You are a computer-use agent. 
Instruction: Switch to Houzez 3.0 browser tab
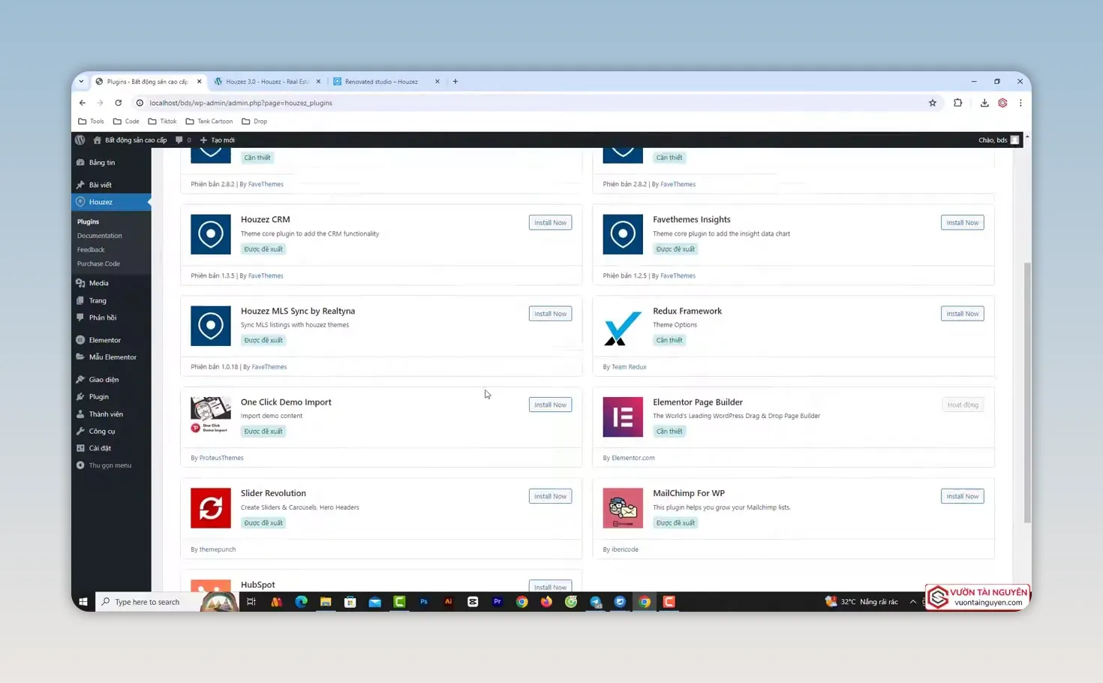pos(267,81)
